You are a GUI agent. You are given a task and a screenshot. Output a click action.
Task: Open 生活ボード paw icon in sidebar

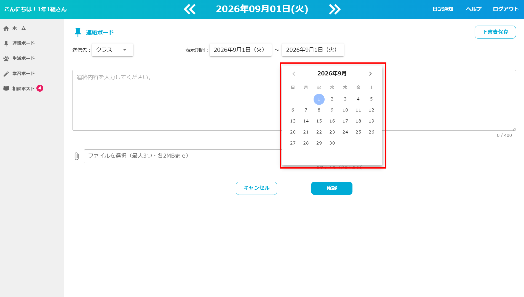[6, 59]
